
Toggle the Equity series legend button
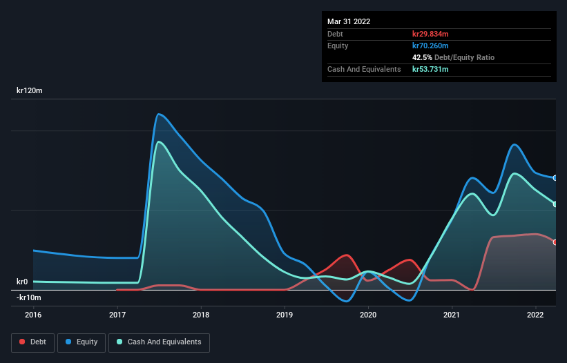(x=81, y=342)
